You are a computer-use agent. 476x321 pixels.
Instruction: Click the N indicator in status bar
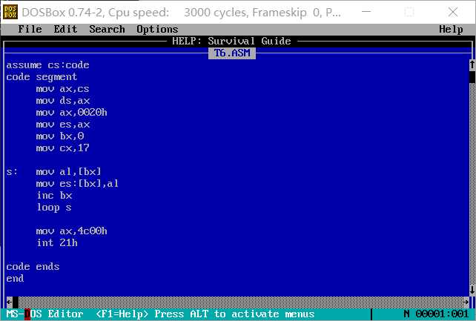click(406, 314)
